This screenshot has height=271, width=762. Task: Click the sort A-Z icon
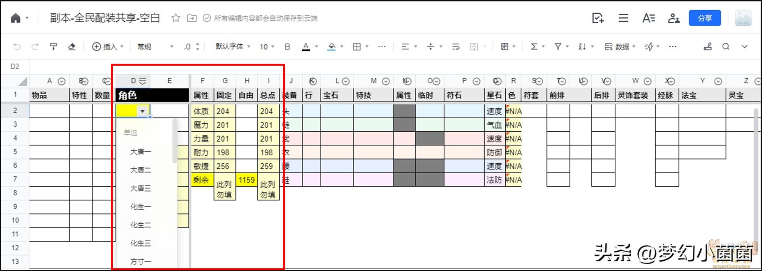point(582,47)
